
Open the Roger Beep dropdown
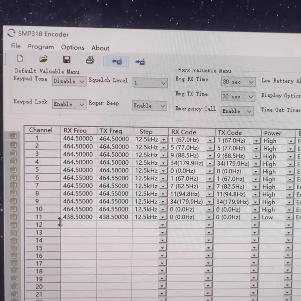(149, 106)
